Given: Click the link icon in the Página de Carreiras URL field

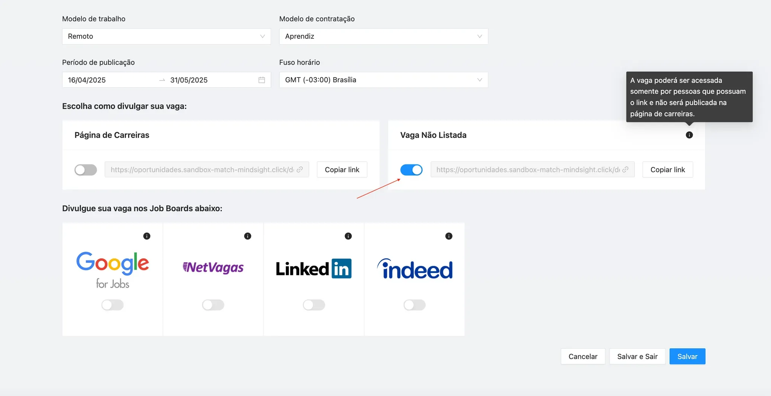Looking at the screenshot, I should click(300, 169).
